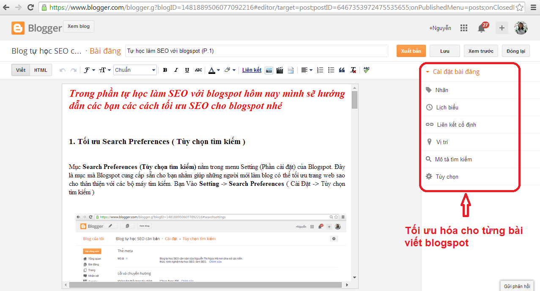Open the text color picker

click(214, 70)
